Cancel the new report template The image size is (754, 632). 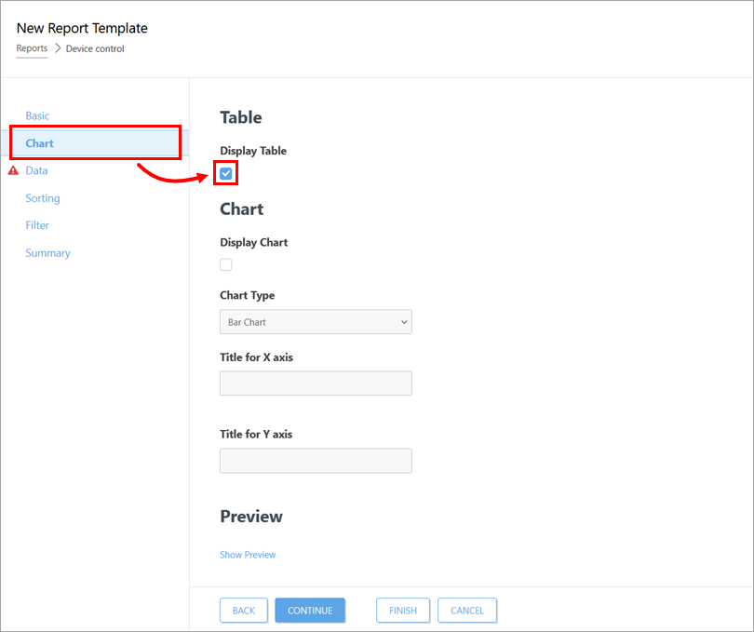tap(466, 611)
